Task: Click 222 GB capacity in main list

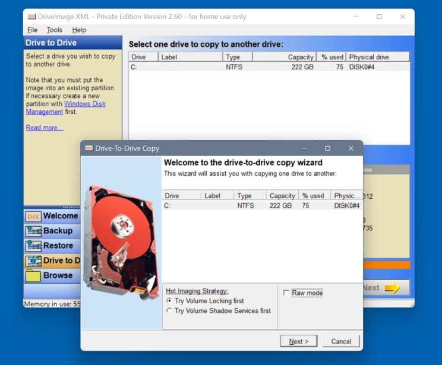Action: [302, 66]
